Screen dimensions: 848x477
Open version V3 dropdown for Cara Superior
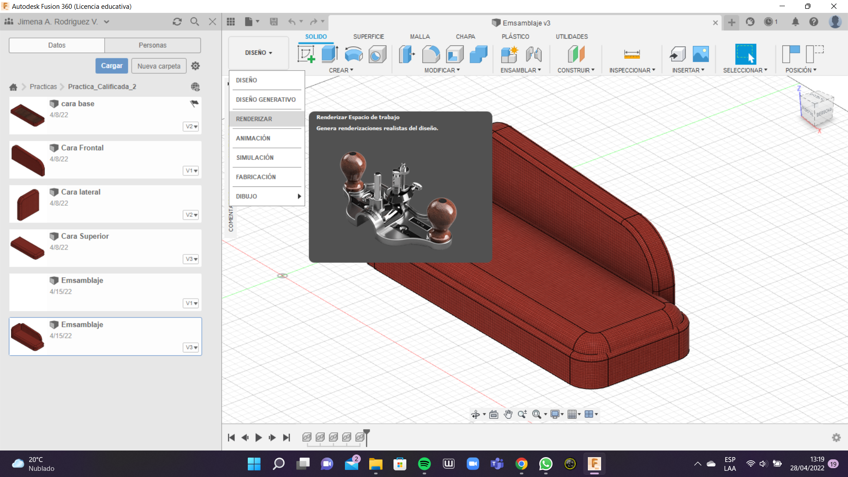coord(191,259)
